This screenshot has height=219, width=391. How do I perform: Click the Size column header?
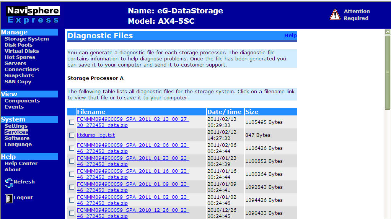[270, 112]
